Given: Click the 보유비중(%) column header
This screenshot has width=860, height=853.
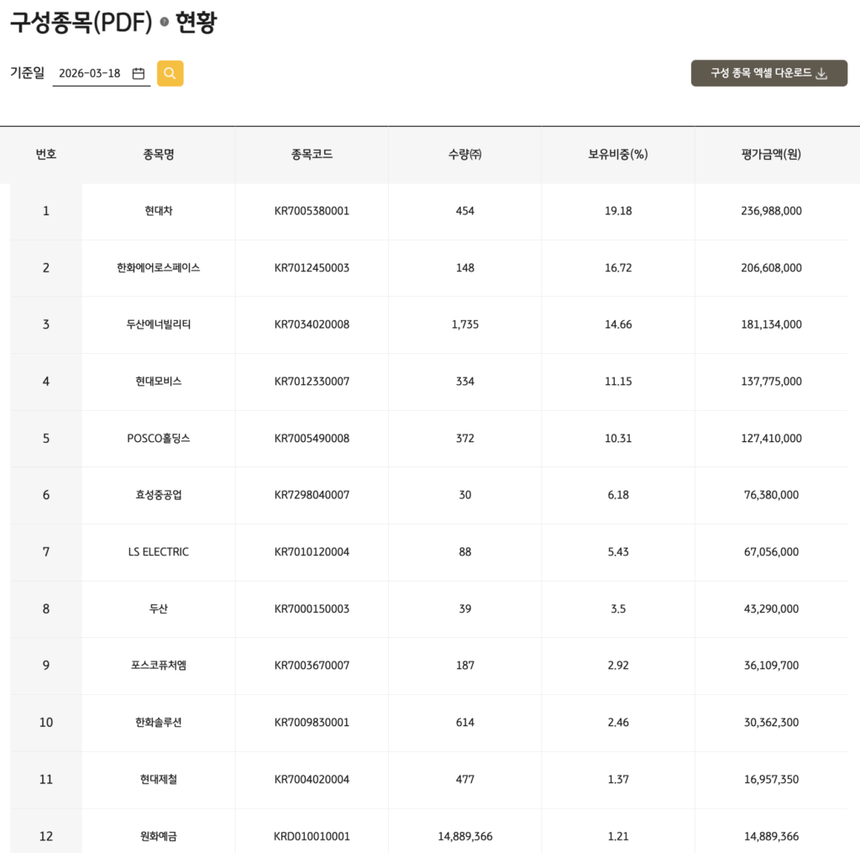Looking at the screenshot, I should [618, 154].
